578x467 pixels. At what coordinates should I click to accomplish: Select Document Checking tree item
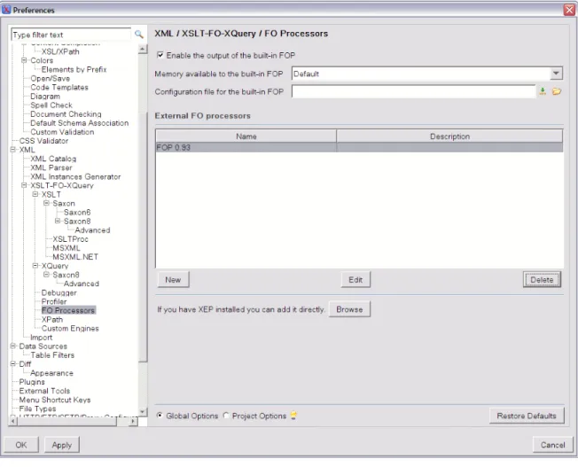[x=66, y=114]
